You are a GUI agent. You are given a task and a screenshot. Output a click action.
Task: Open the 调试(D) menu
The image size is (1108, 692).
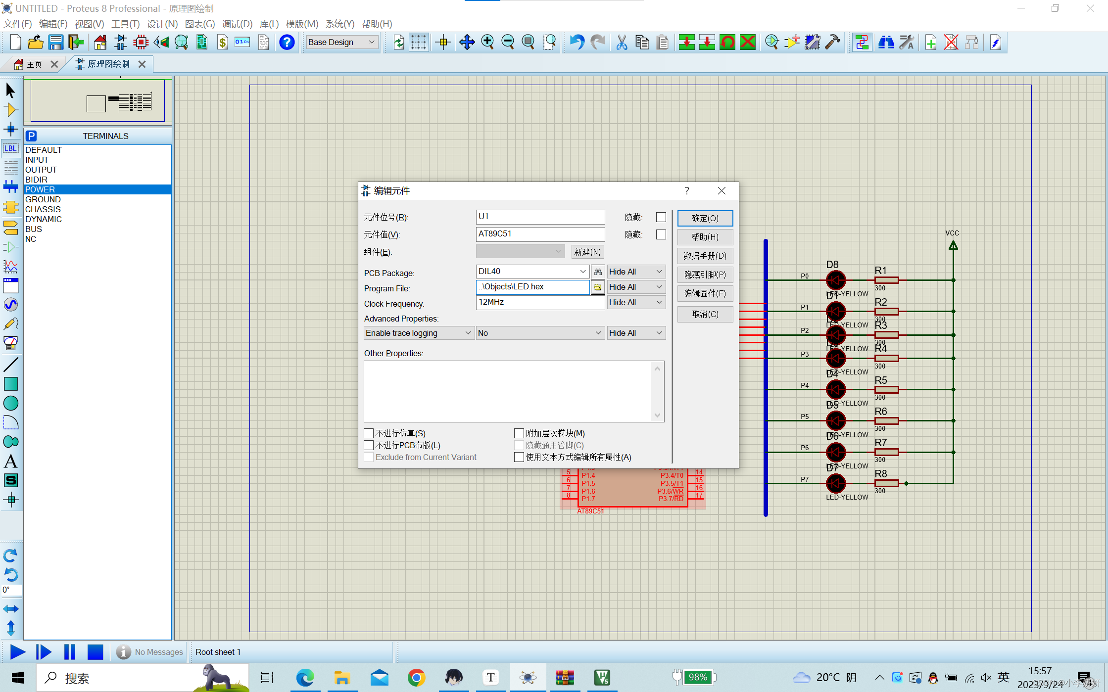click(237, 24)
